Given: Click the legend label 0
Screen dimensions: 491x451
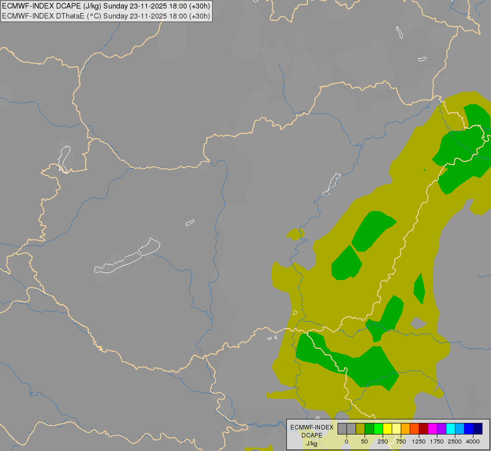Looking at the screenshot, I should coord(347,441).
